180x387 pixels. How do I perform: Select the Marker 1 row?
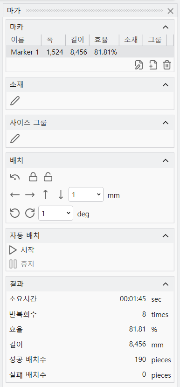[90, 52]
